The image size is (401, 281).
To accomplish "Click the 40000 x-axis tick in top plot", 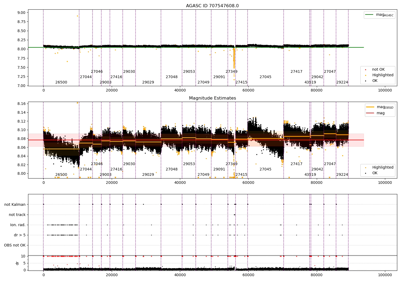I will [x=180, y=90].
